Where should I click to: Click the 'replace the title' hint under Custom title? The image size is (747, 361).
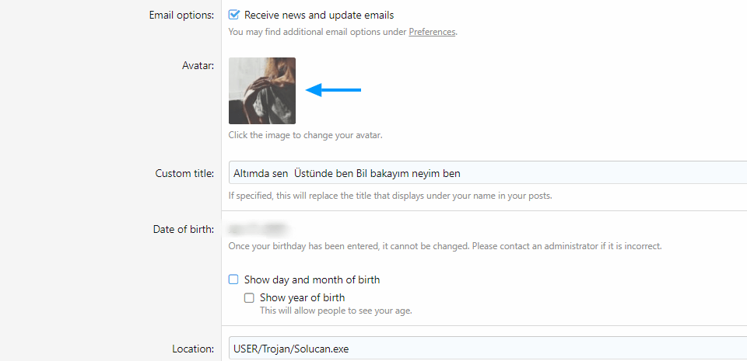click(390, 196)
